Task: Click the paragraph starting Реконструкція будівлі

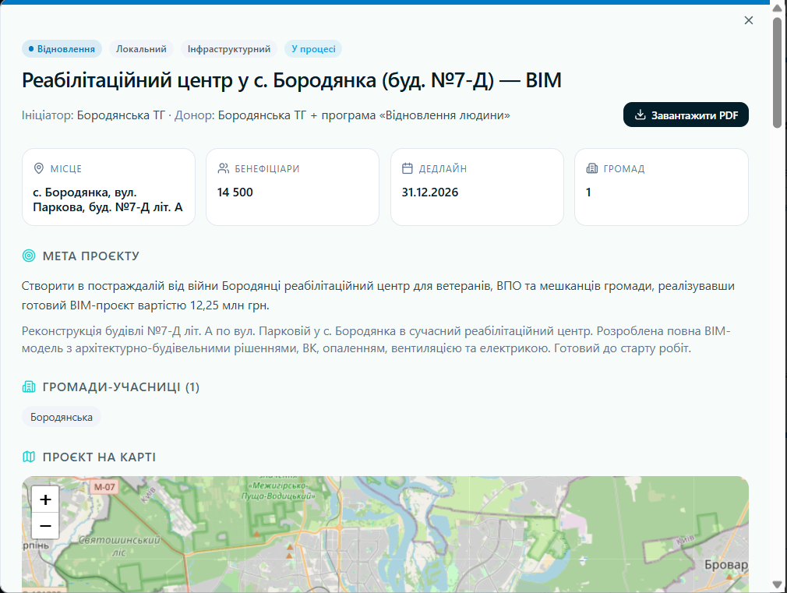Action: 376,340
